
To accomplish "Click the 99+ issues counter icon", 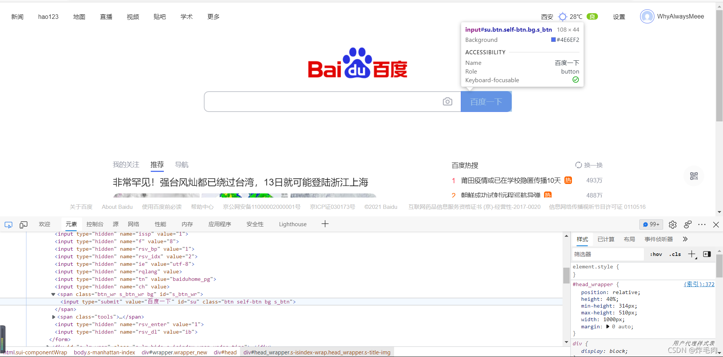I will pyautogui.click(x=651, y=224).
